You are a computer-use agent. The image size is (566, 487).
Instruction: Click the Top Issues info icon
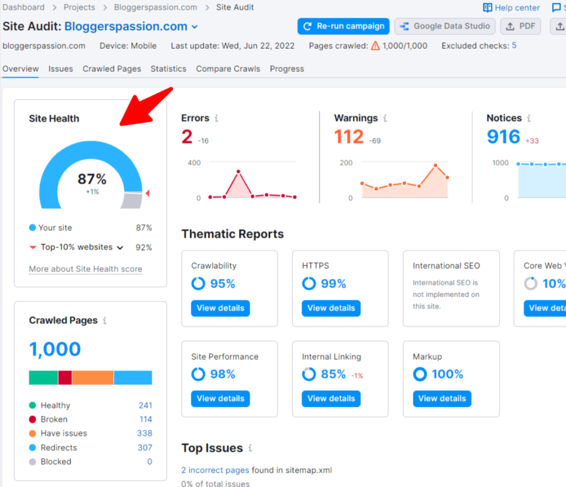[x=250, y=449]
